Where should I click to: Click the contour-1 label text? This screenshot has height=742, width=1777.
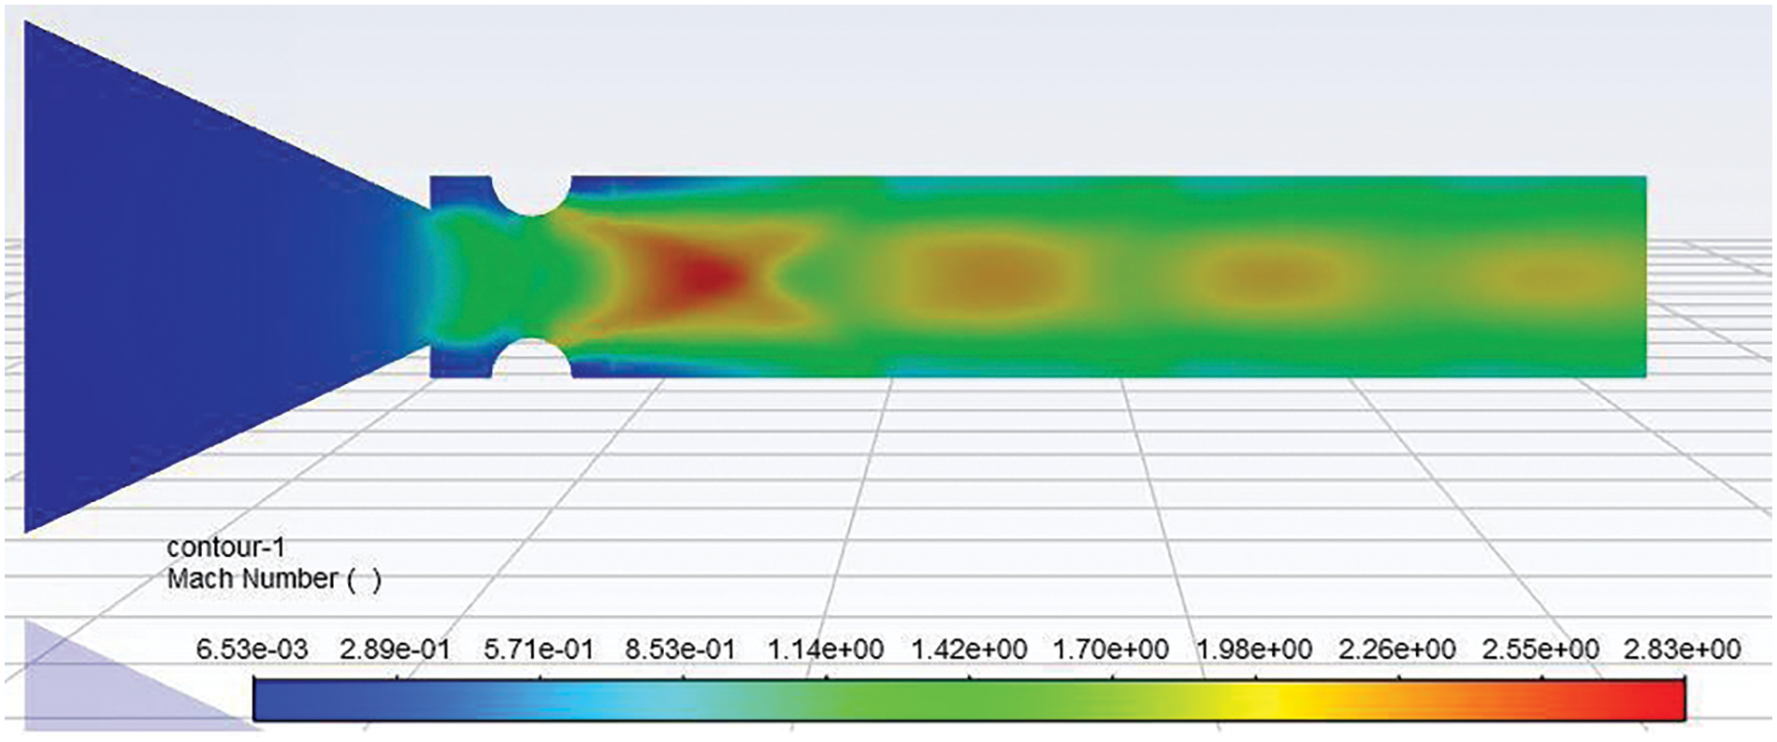click(225, 548)
